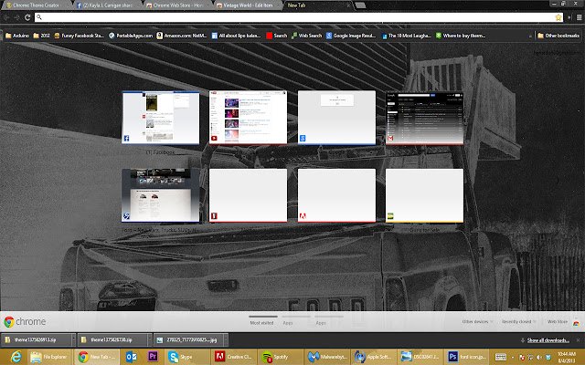Open Outlook from the taskbar

pyautogui.click(x=131, y=357)
